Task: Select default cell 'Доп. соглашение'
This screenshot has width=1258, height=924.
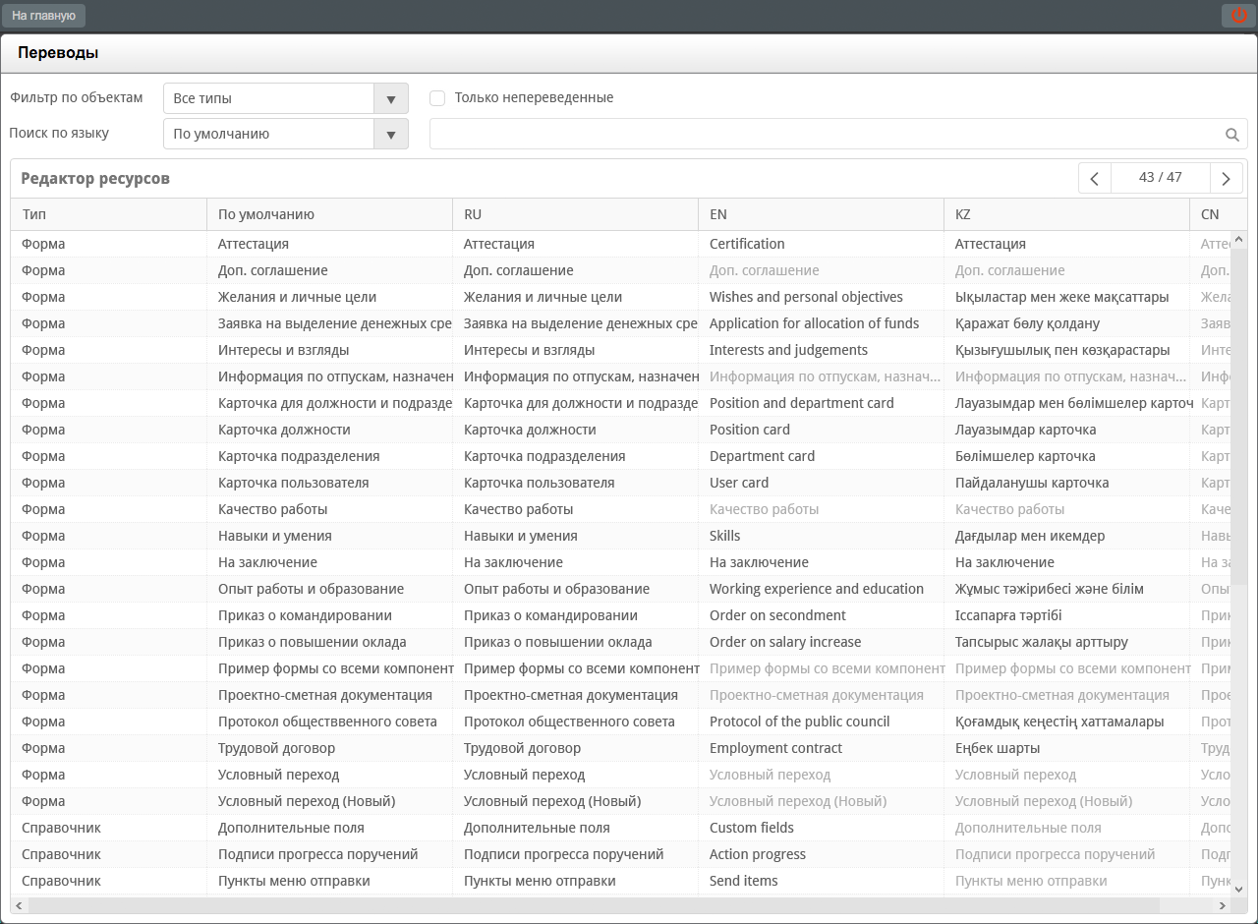Action: tap(330, 270)
